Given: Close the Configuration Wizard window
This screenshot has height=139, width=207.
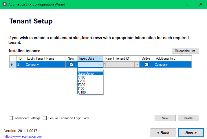Looking at the screenshot, I should (201, 4).
